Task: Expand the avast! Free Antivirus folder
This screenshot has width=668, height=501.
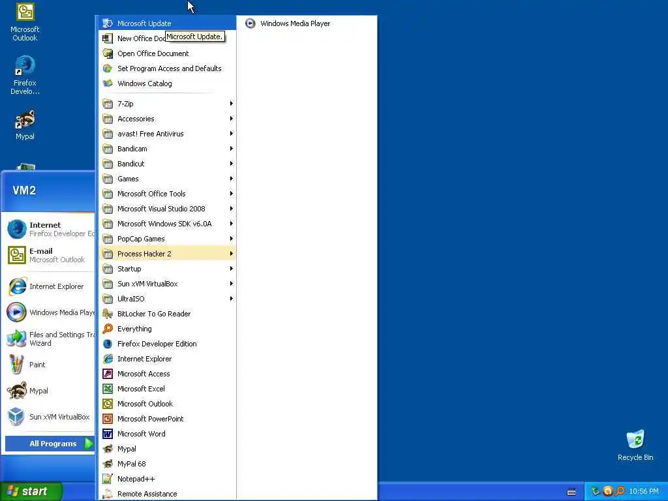Action: tap(168, 133)
